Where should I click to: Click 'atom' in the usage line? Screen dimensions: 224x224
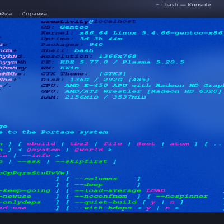click(179, 144)
